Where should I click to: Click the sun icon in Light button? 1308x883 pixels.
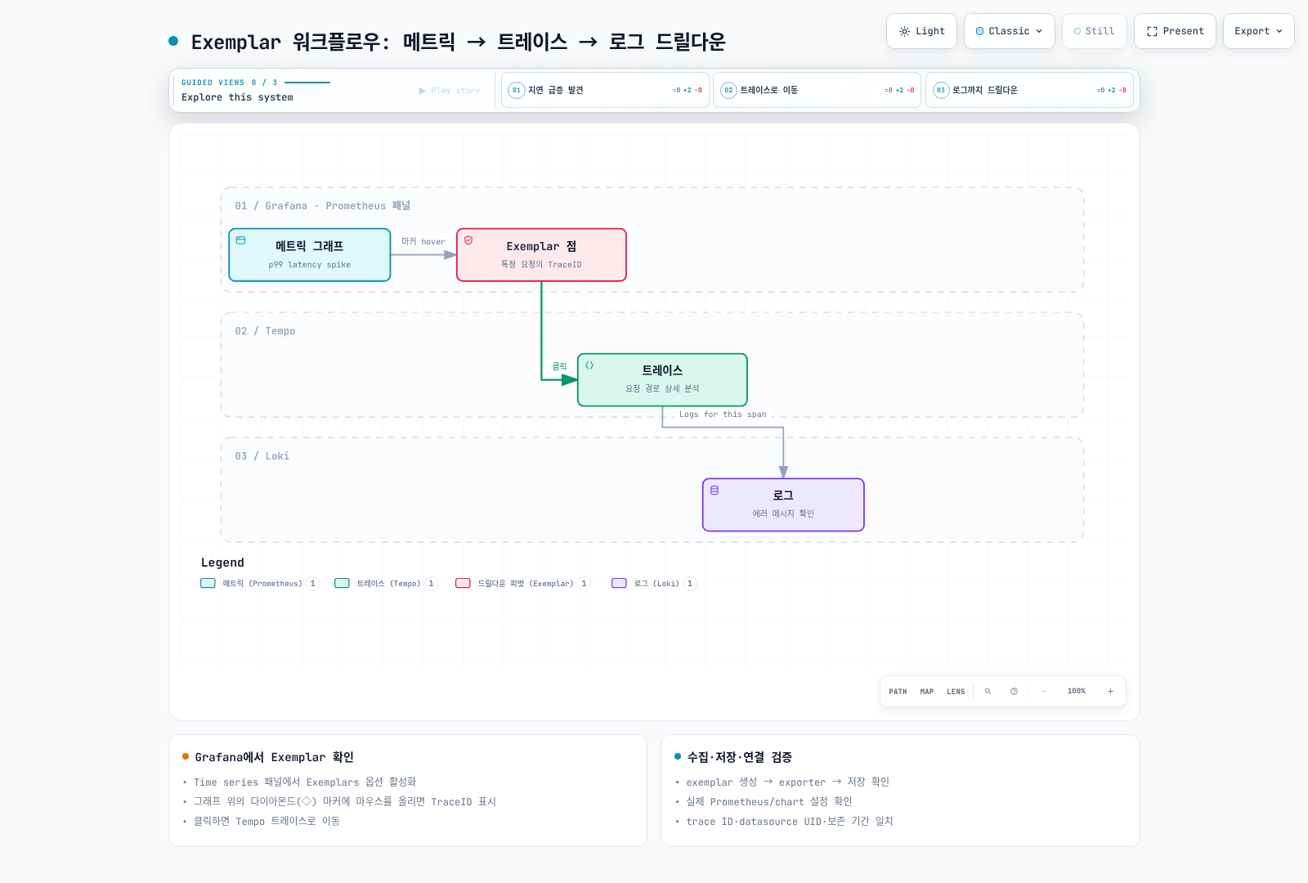(x=904, y=31)
